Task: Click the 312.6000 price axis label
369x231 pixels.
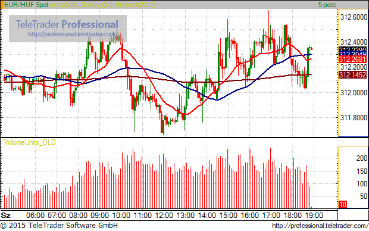Action: tap(354, 17)
